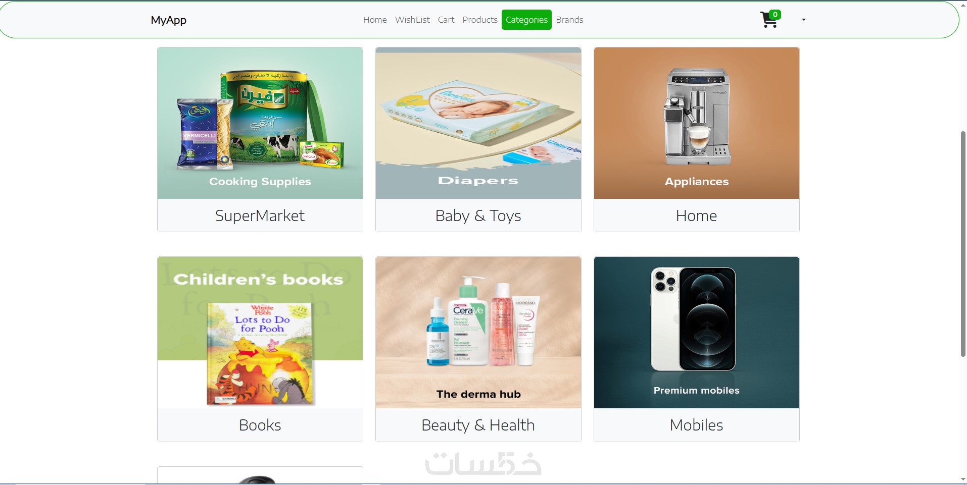Open The derma hub category image
Image resolution: width=967 pixels, height=485 pixels.
coord(478,333)
